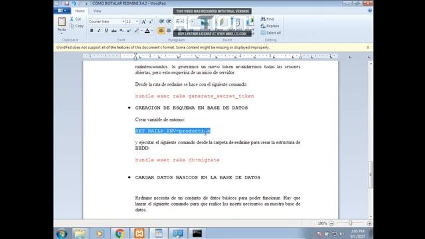Click the scroll down arrow

coord(371,216)
